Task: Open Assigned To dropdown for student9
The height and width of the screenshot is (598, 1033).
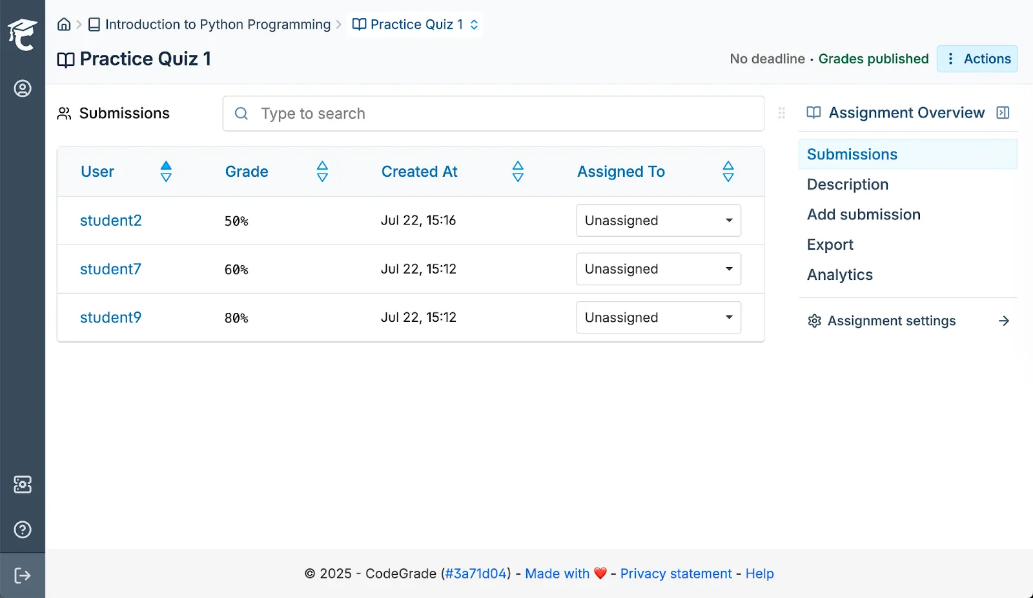Action: click(659, 317)
